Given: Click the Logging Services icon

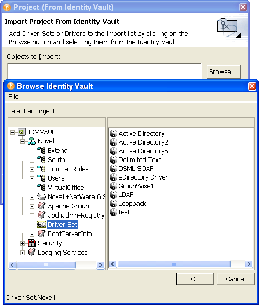Looking at the screenshot, I should [x=32, y=253].
